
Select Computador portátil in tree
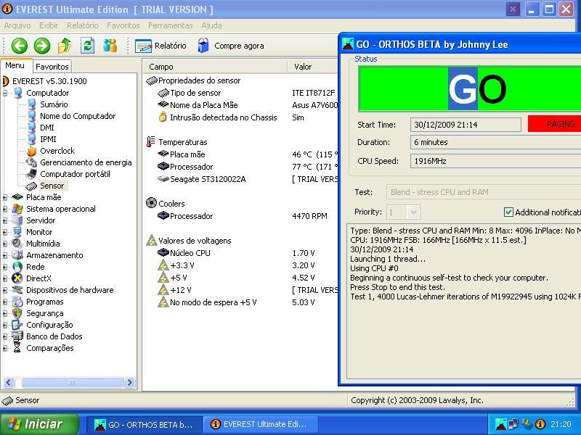75,174
